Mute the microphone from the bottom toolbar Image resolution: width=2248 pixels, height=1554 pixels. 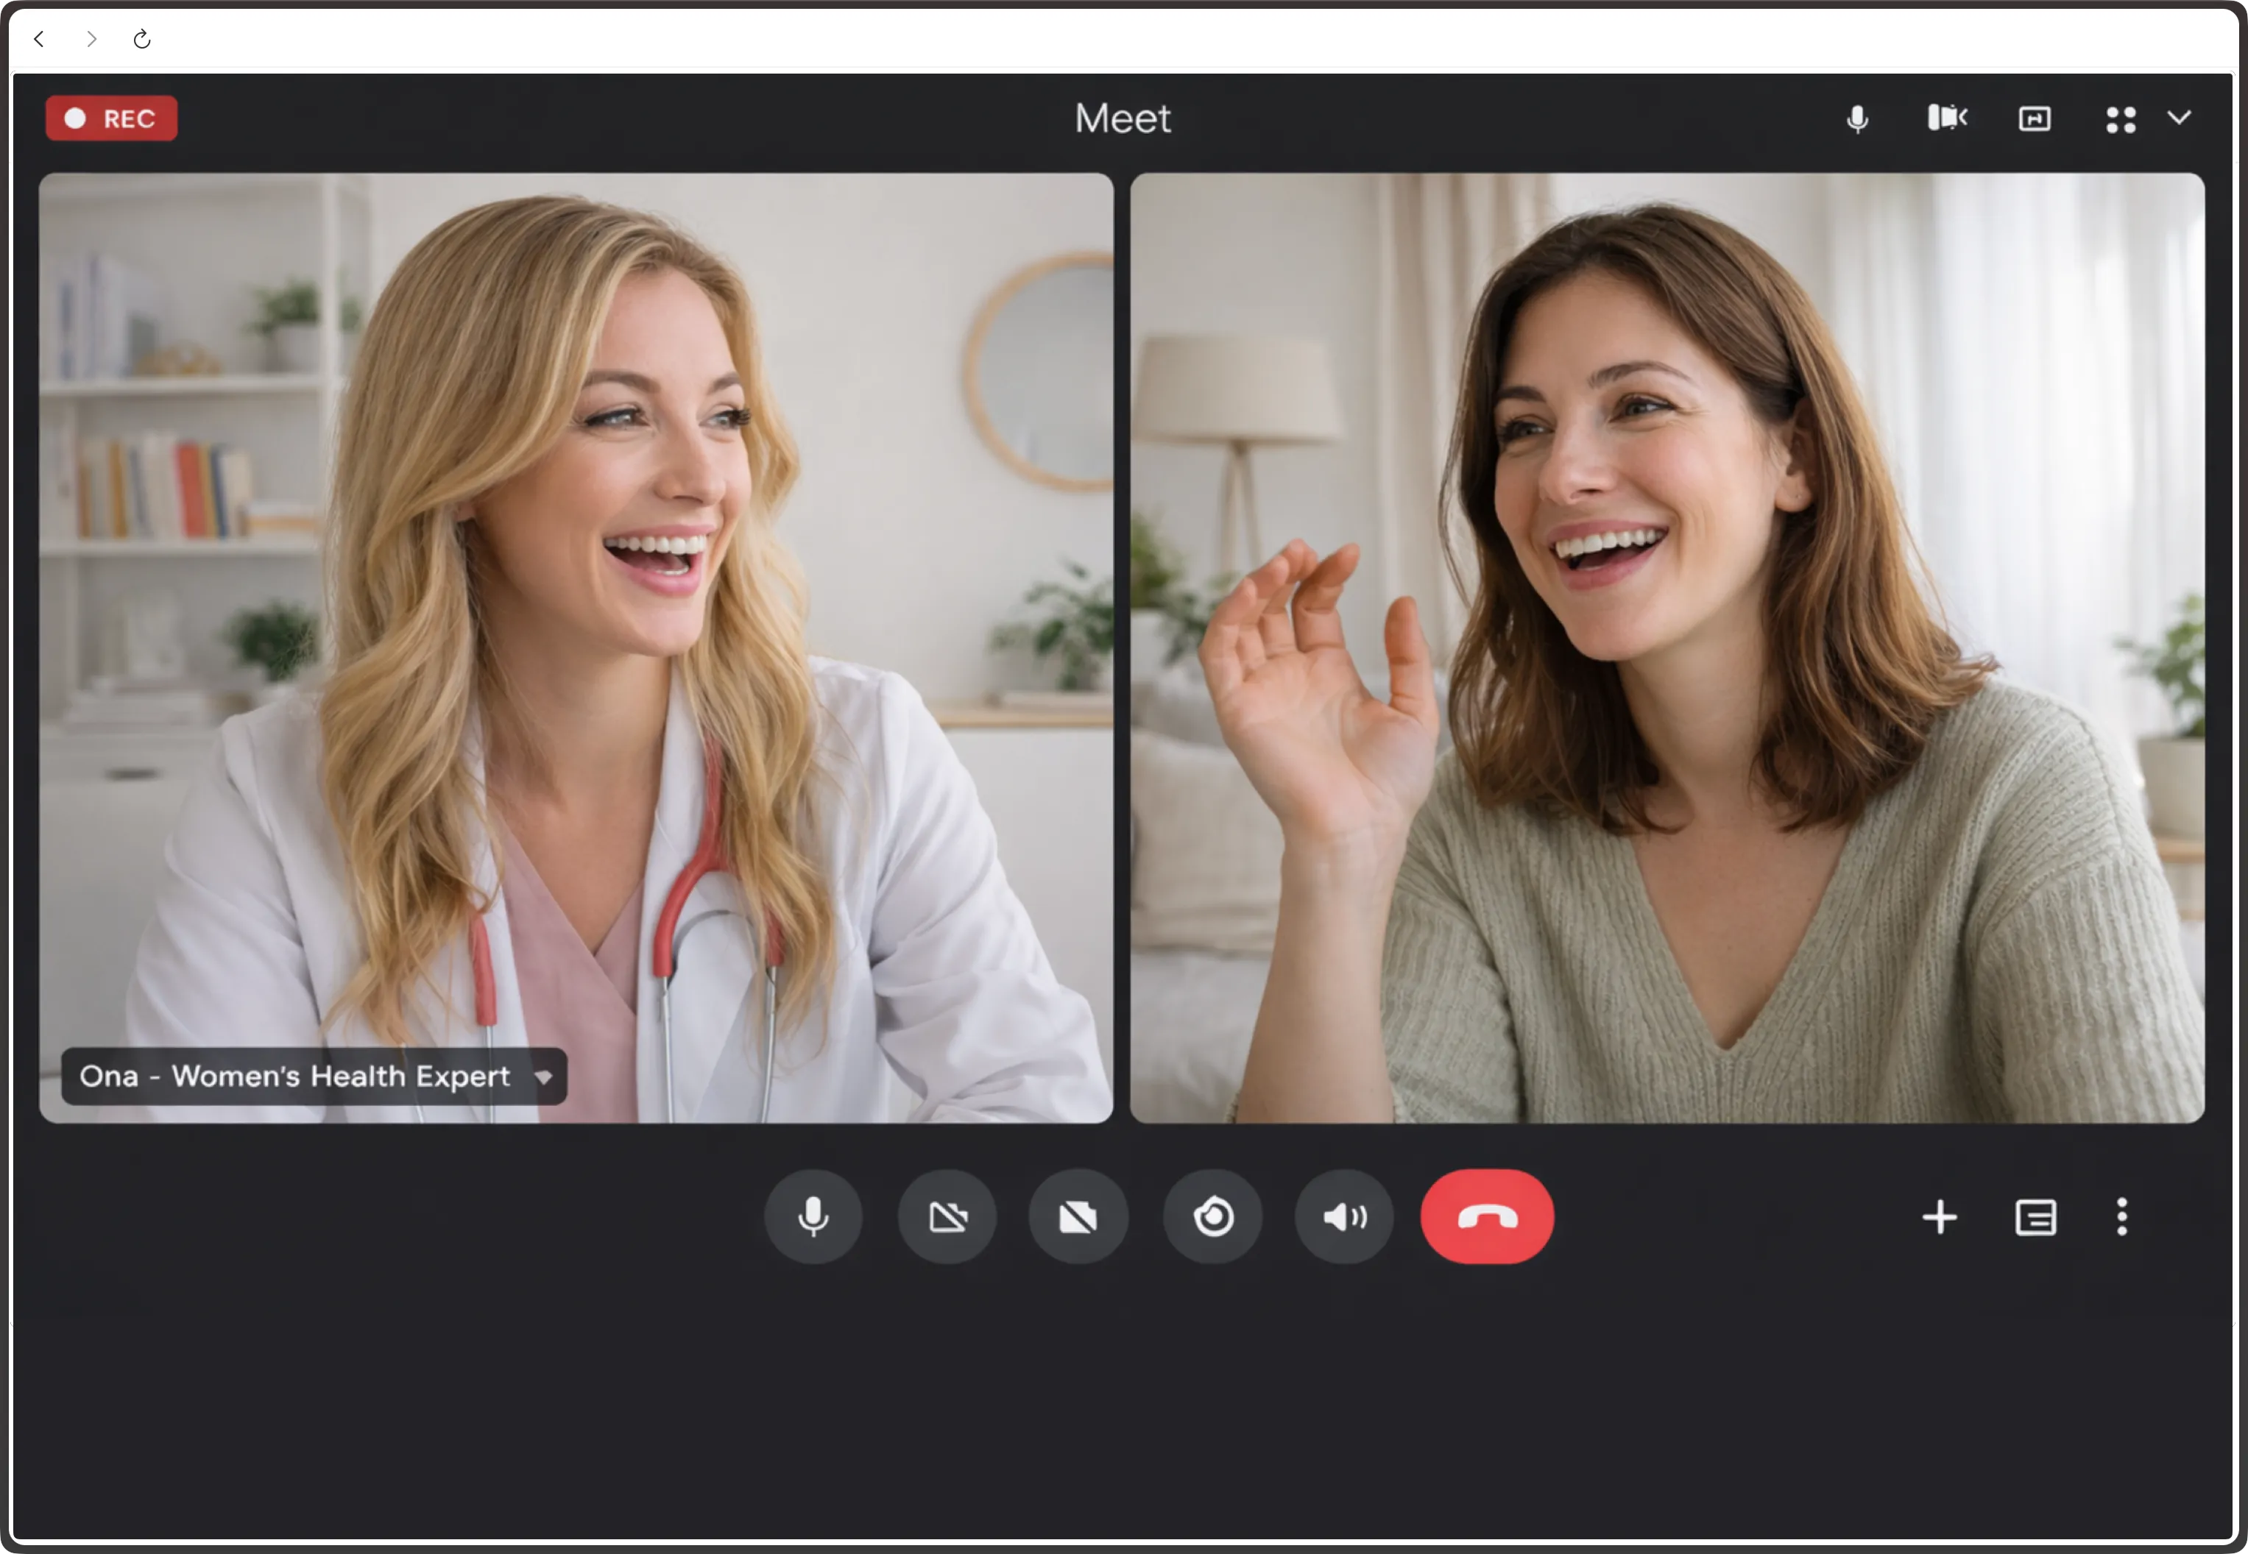tap(813, 1216)
